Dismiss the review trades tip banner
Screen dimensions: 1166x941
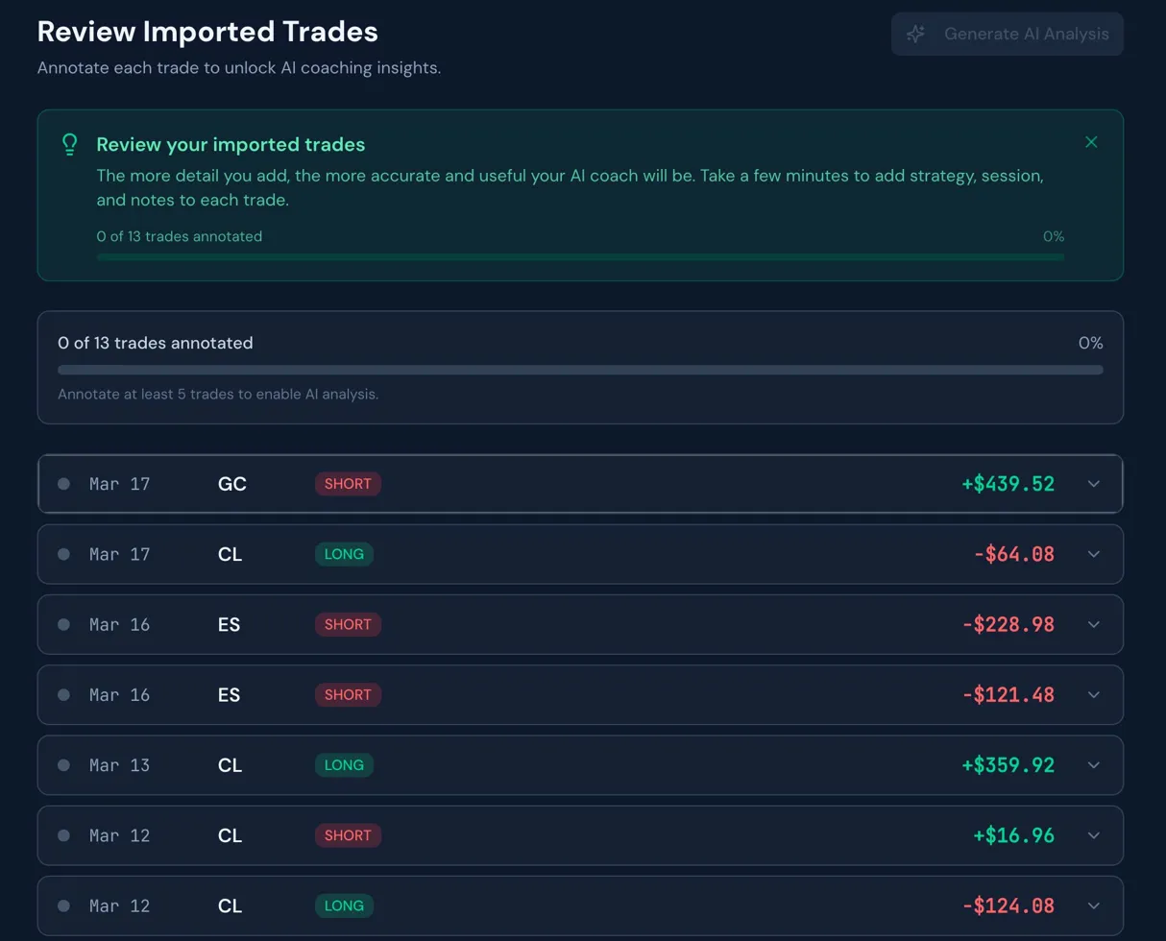click(1091, 141)
